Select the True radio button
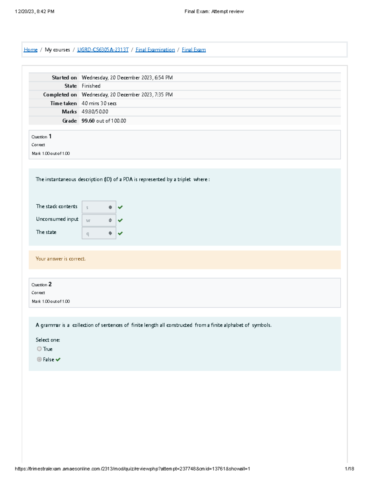 pyautogui.click(x=39, y=349)
